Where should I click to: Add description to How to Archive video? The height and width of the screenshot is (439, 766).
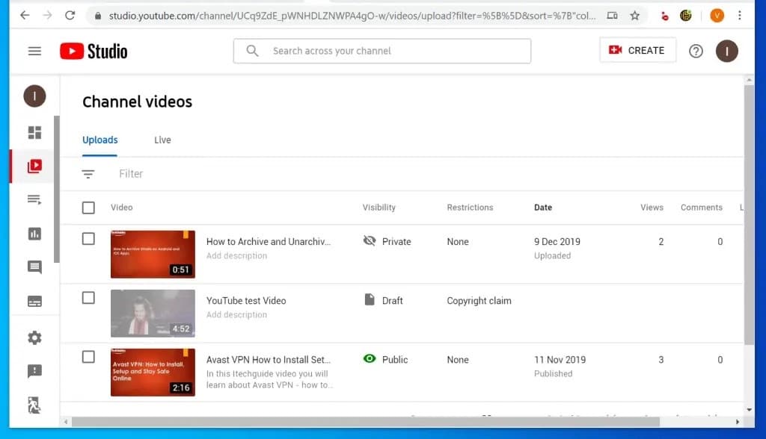point(236,255)
